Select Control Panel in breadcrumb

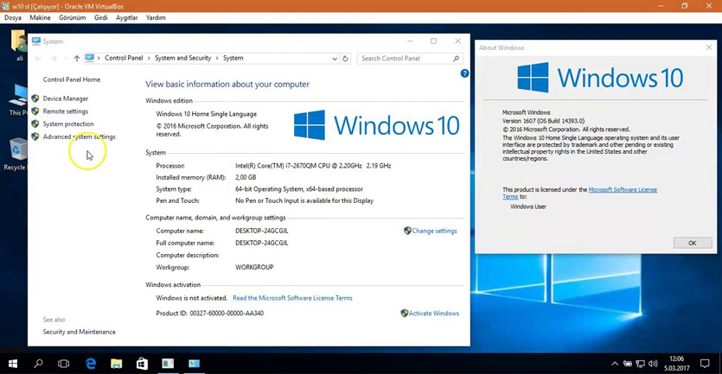(x=124, y=58)
